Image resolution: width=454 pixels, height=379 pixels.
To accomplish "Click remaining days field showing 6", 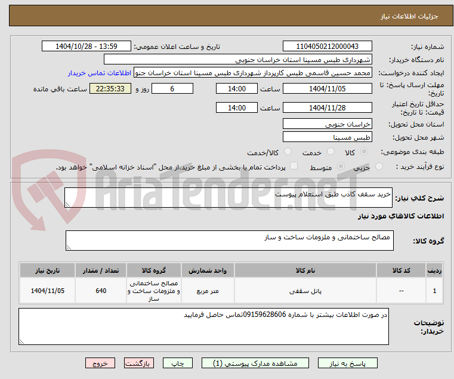I will click(172, 89).
